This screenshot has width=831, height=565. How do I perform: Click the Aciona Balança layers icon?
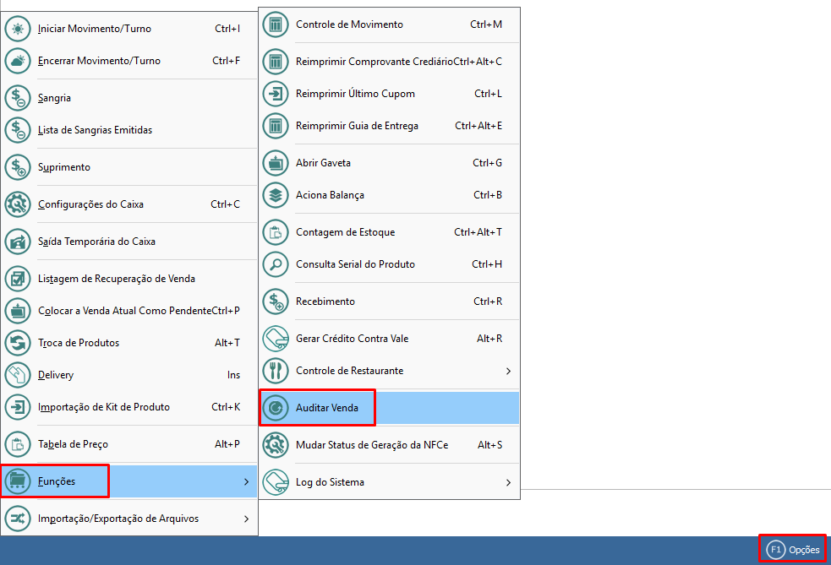(276, 195)
